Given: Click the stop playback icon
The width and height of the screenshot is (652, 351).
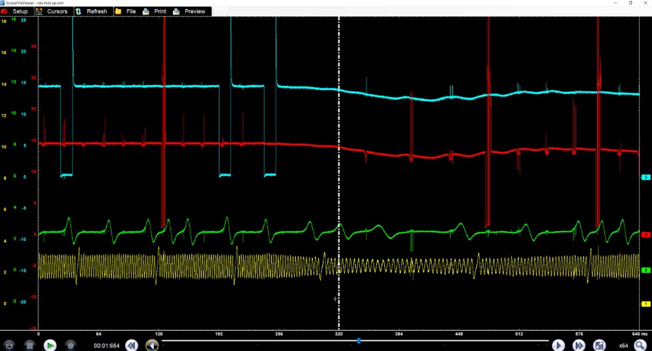Looking at the screenshot, I should click(x=29, y=345).
